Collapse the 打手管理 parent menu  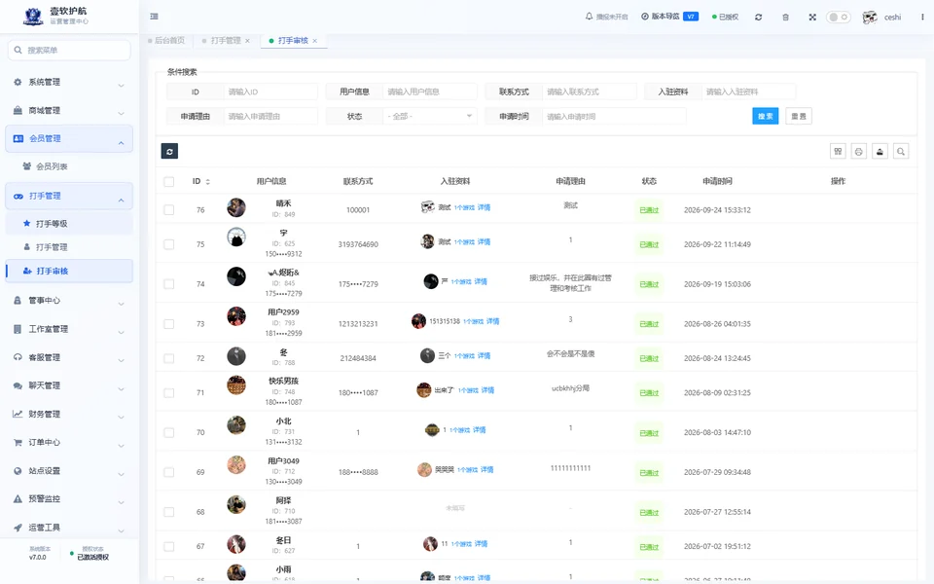[x=69, y=196]
